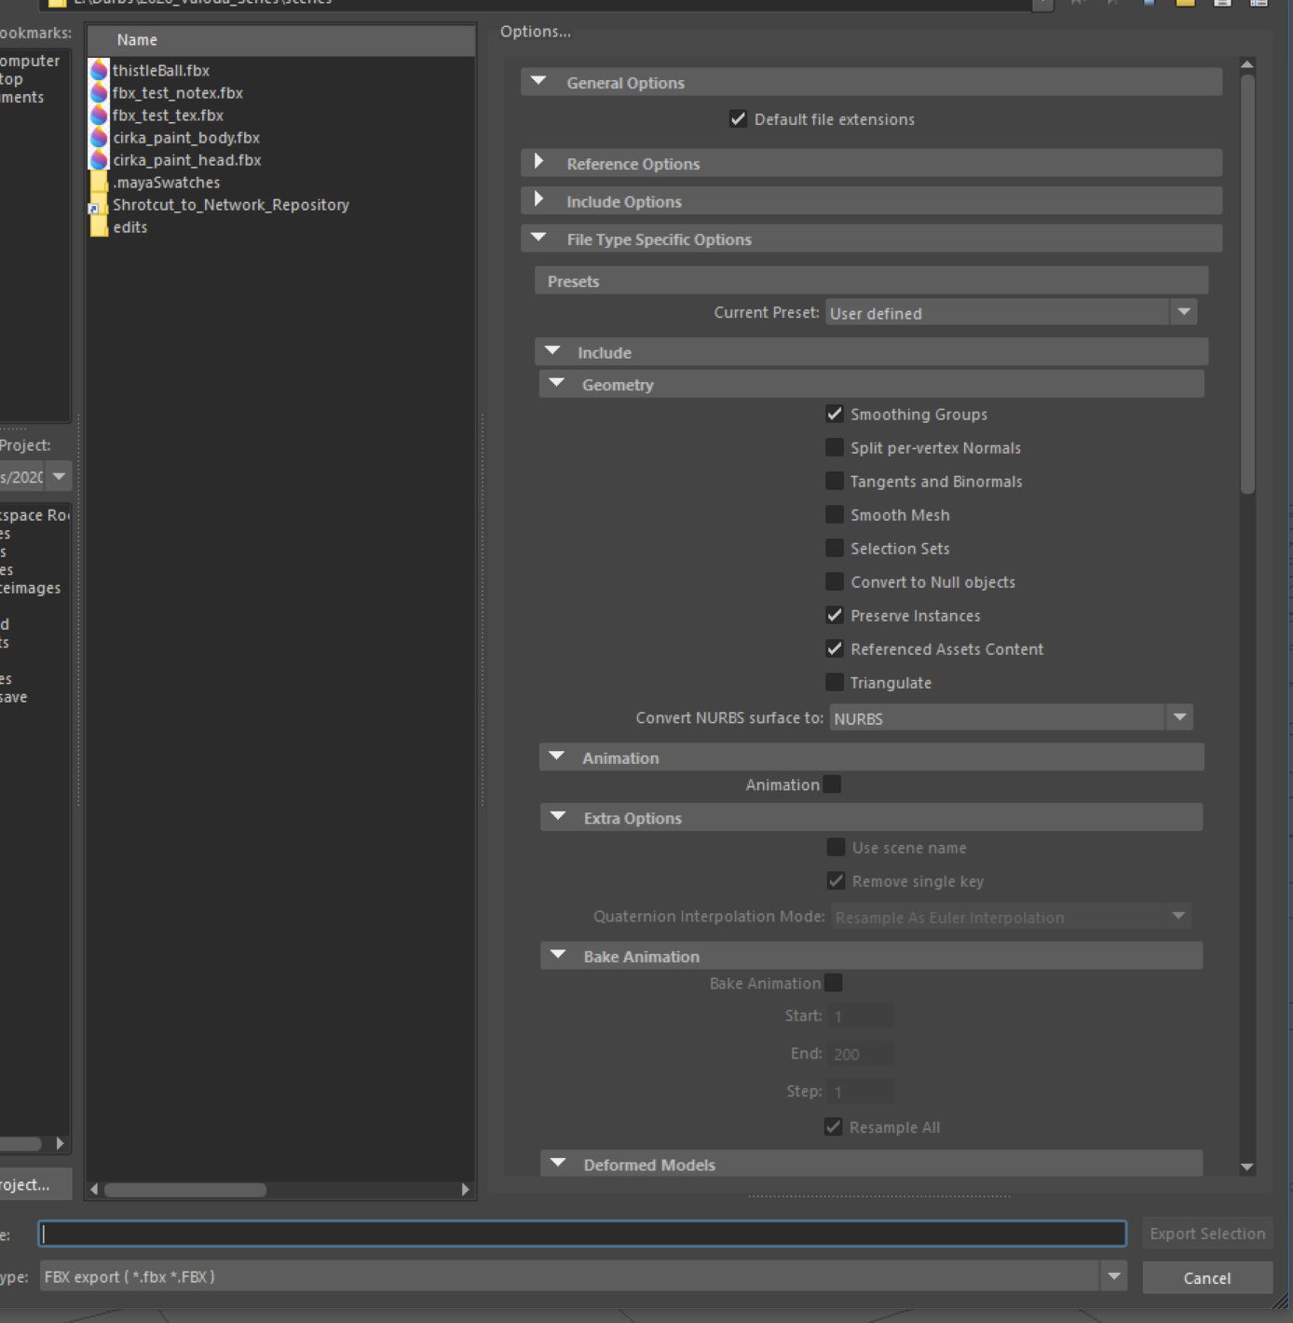Click the Name column header
Screen dimensions: 1293x1323
click(x=137, y=39)
